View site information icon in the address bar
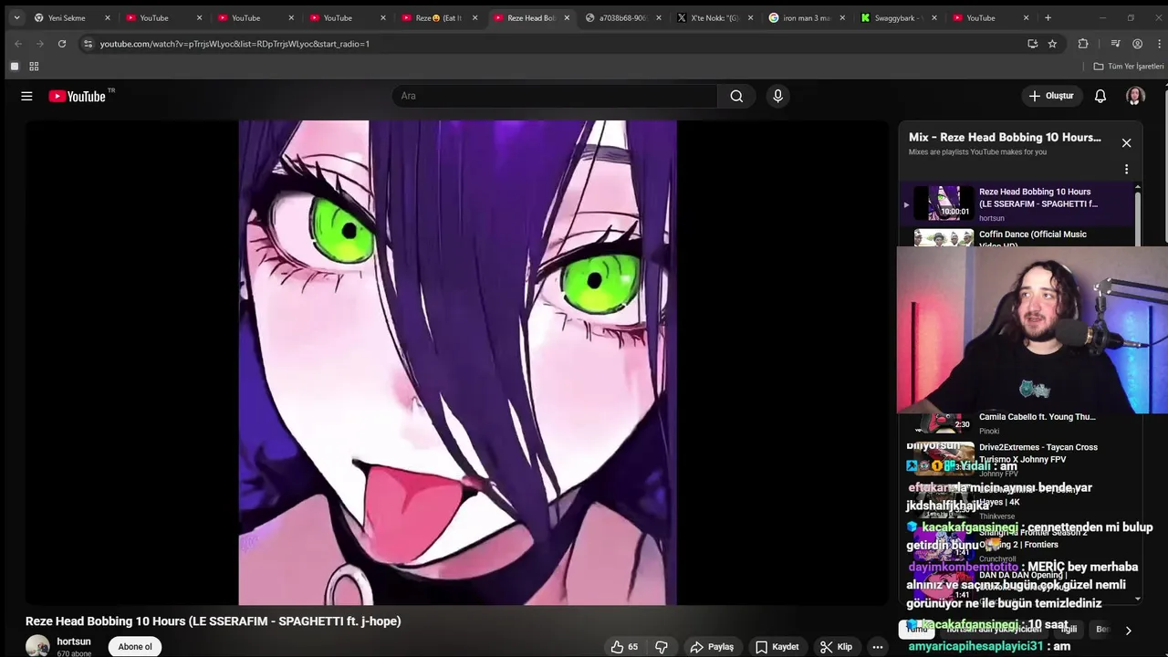The width and height of the screenshot is (1168, 657). coord(88,44)
